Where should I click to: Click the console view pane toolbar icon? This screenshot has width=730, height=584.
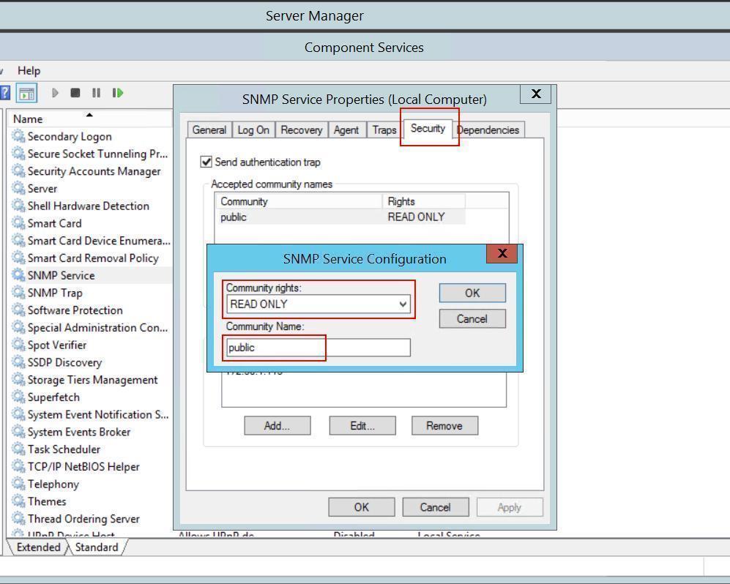click(x=26, y=94)
